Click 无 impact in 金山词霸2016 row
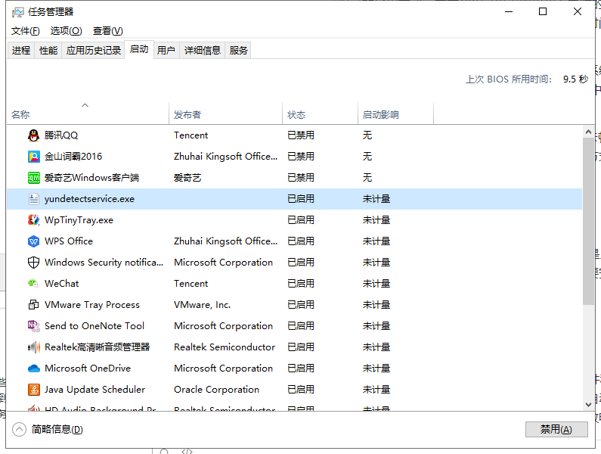This screenshot has width=601, height=454. 367,156
